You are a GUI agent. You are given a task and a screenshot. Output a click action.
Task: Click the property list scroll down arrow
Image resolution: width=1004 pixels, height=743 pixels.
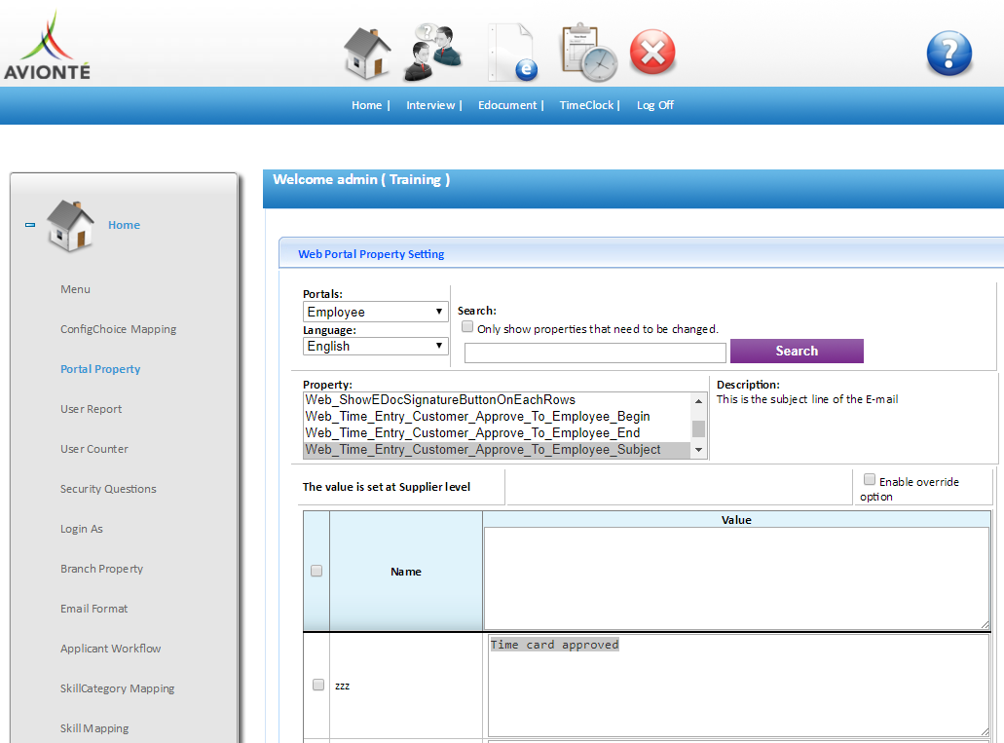pyautogui.click(x=698, y=450)
